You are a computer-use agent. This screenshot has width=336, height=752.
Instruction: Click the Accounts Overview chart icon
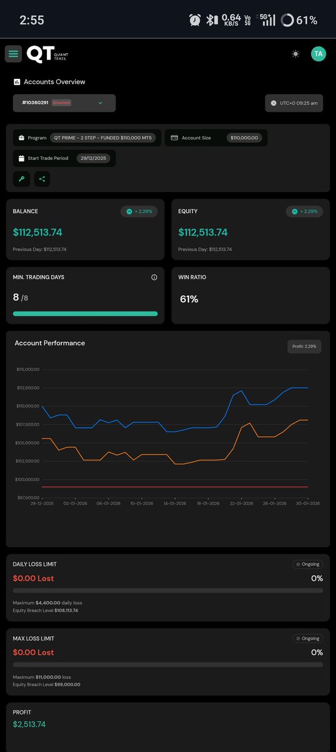(17, 82)
